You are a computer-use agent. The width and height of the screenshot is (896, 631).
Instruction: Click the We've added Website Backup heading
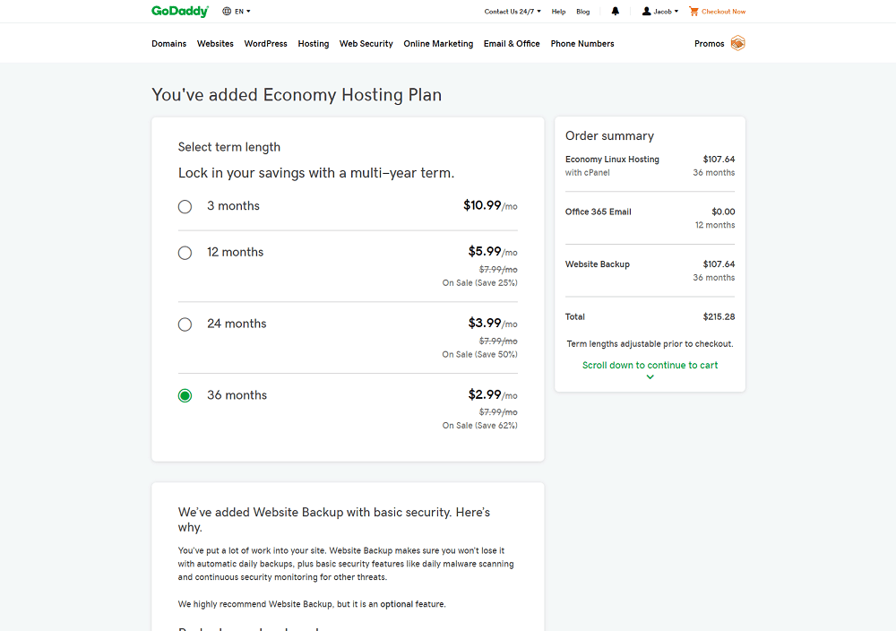(333, 520)
